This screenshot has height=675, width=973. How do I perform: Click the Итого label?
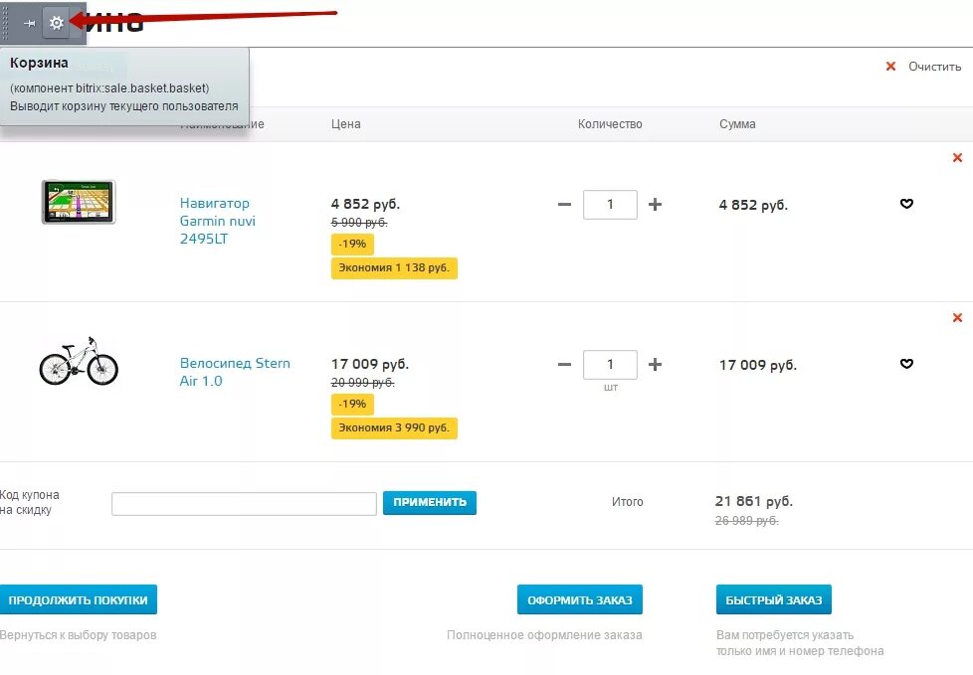[628, 501]
